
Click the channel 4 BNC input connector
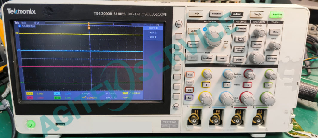pos(258,120)
